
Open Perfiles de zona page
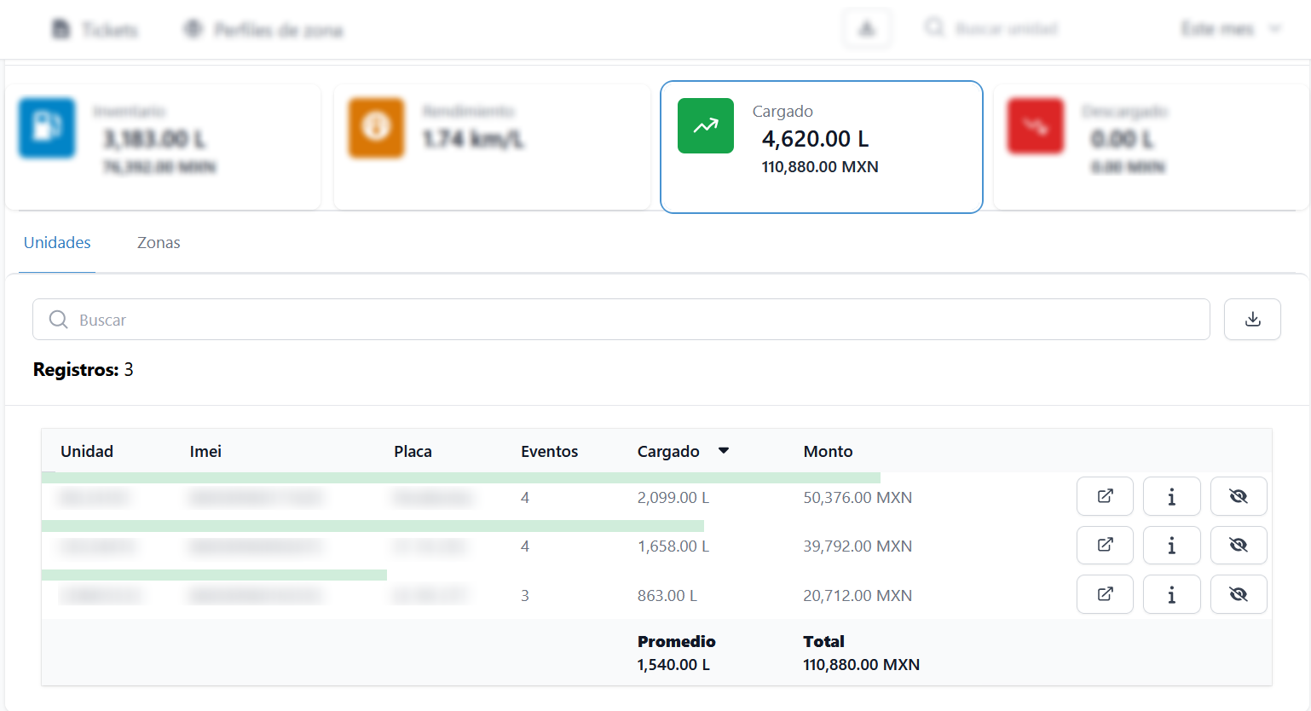point(263,31)
